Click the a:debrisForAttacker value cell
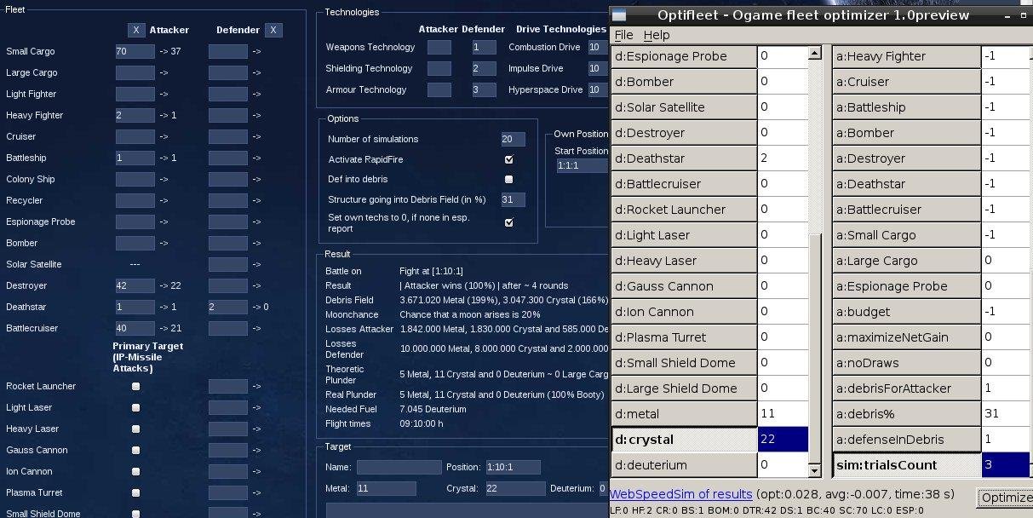Viewport: 1033px width, 518px height. click(1007, 388)
